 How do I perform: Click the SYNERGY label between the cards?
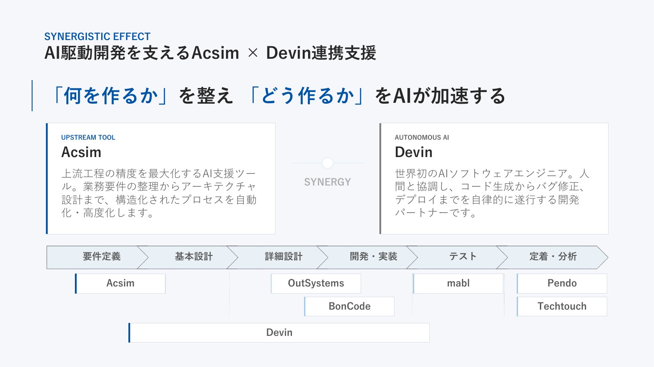[x=328, y=182]
